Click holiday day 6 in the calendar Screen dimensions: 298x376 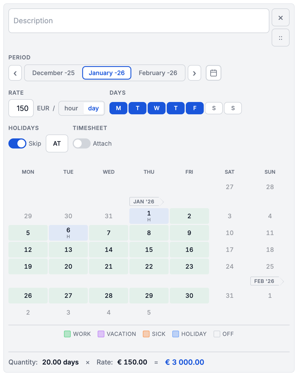click(68, 233)
